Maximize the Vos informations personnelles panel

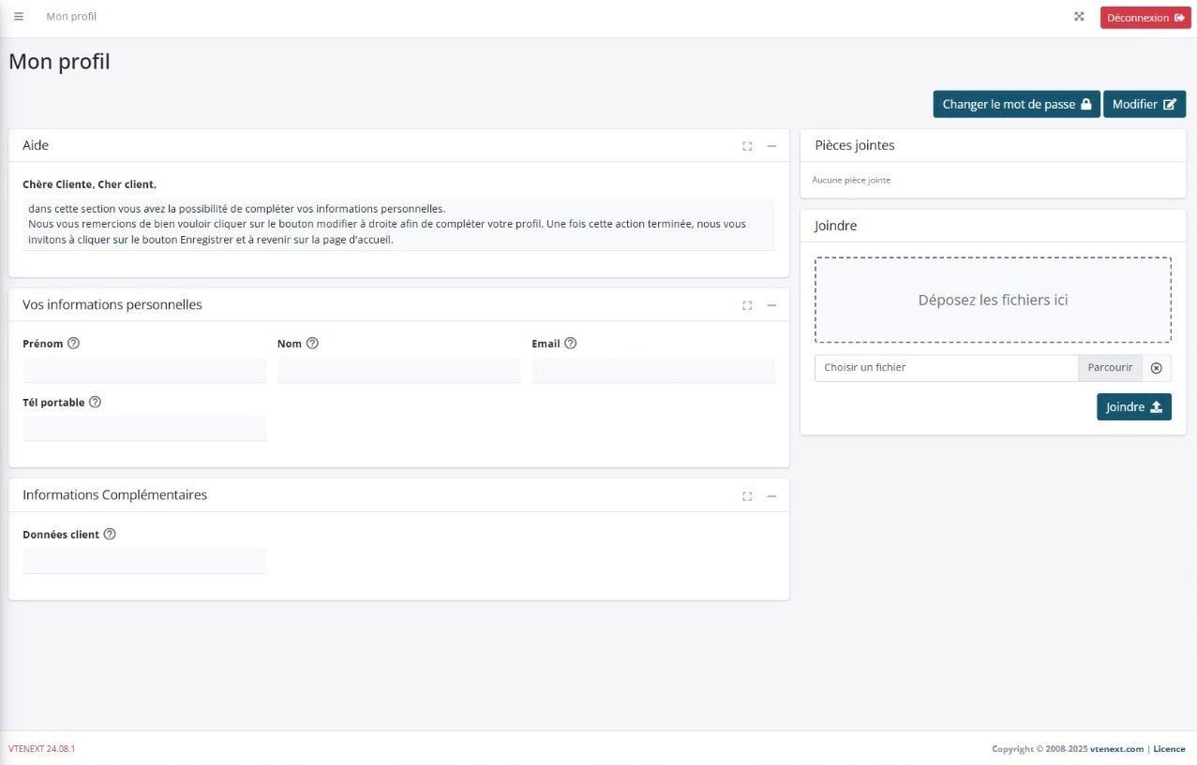coord(747,305)
